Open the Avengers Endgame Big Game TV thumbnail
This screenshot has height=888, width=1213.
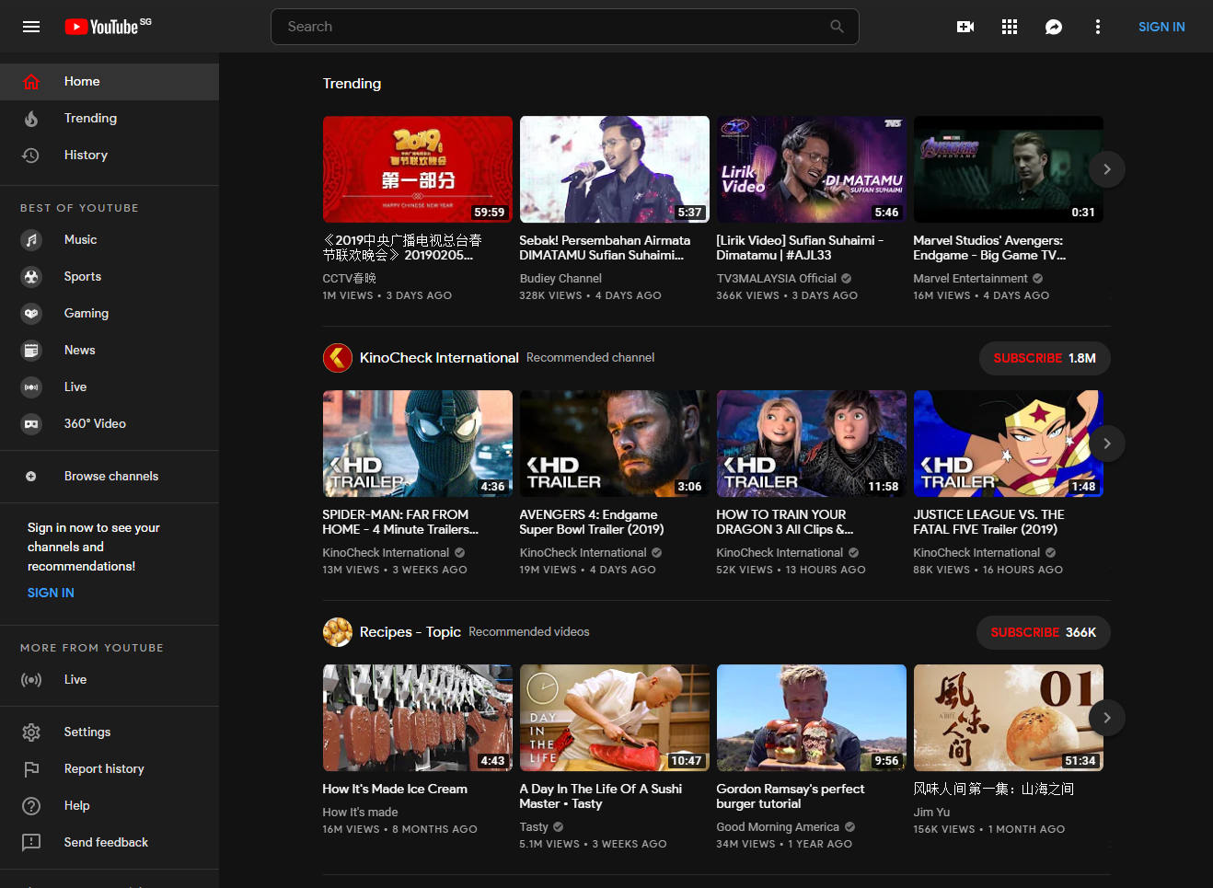click(x=1008, y=169)
